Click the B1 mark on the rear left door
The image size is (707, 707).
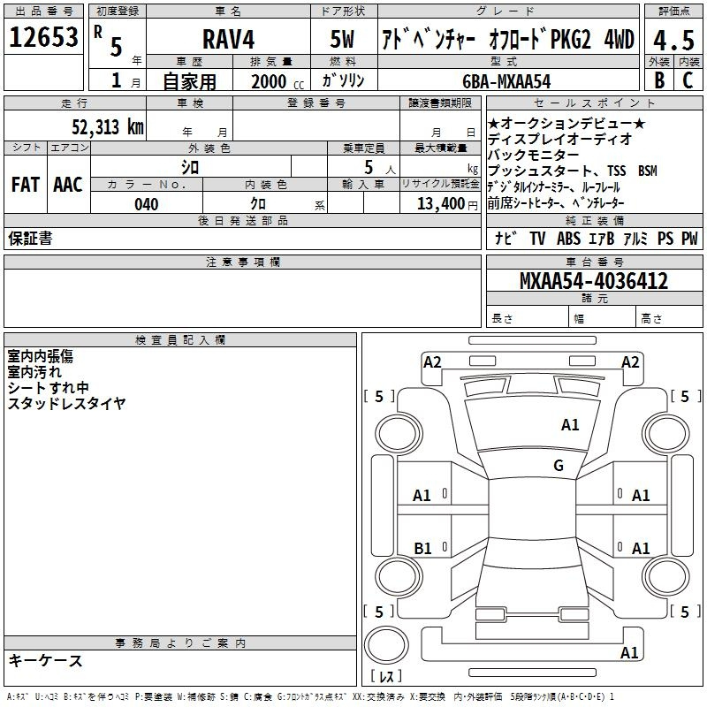tap(422, 548)
